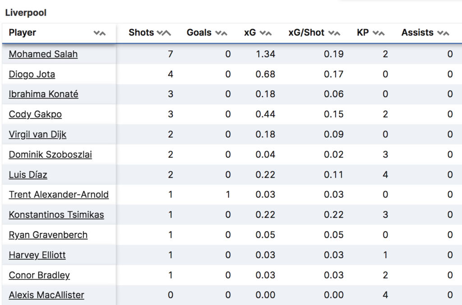Sort table by Shots using arrow icon
Viewport: 462px width, 305px height.
click(x=164, y=33)
